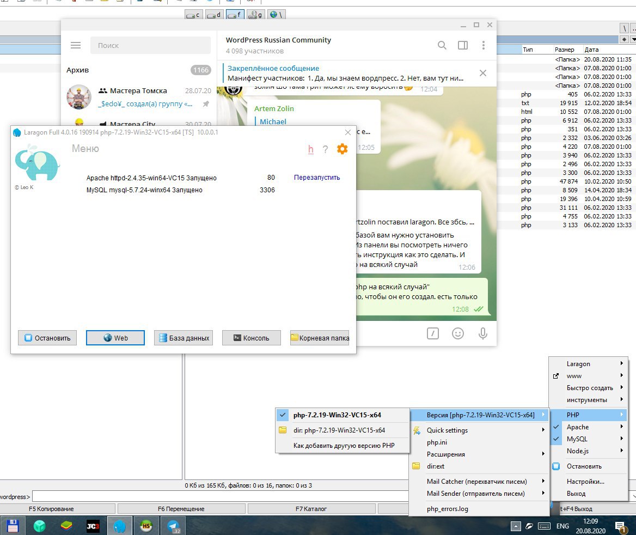Open Laragon settings gear icon
Viewport: 636px width, 535px height.
(343, 149)
